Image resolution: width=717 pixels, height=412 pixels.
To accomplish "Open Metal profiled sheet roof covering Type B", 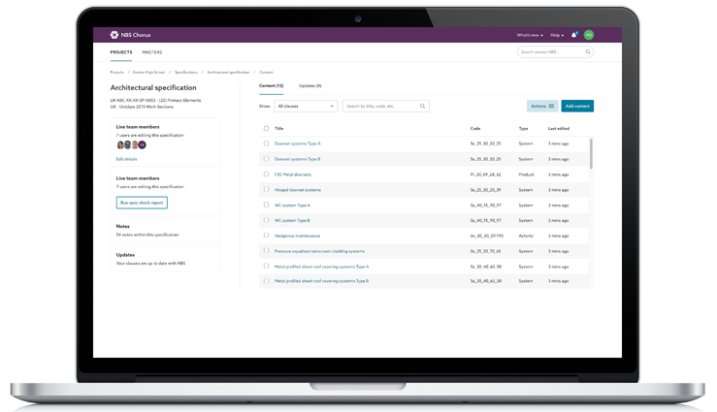I will (321, 281).
